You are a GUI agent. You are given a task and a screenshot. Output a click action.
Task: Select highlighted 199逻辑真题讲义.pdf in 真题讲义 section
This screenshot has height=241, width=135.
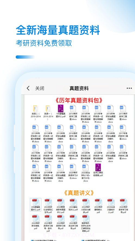tap(36, 205)
